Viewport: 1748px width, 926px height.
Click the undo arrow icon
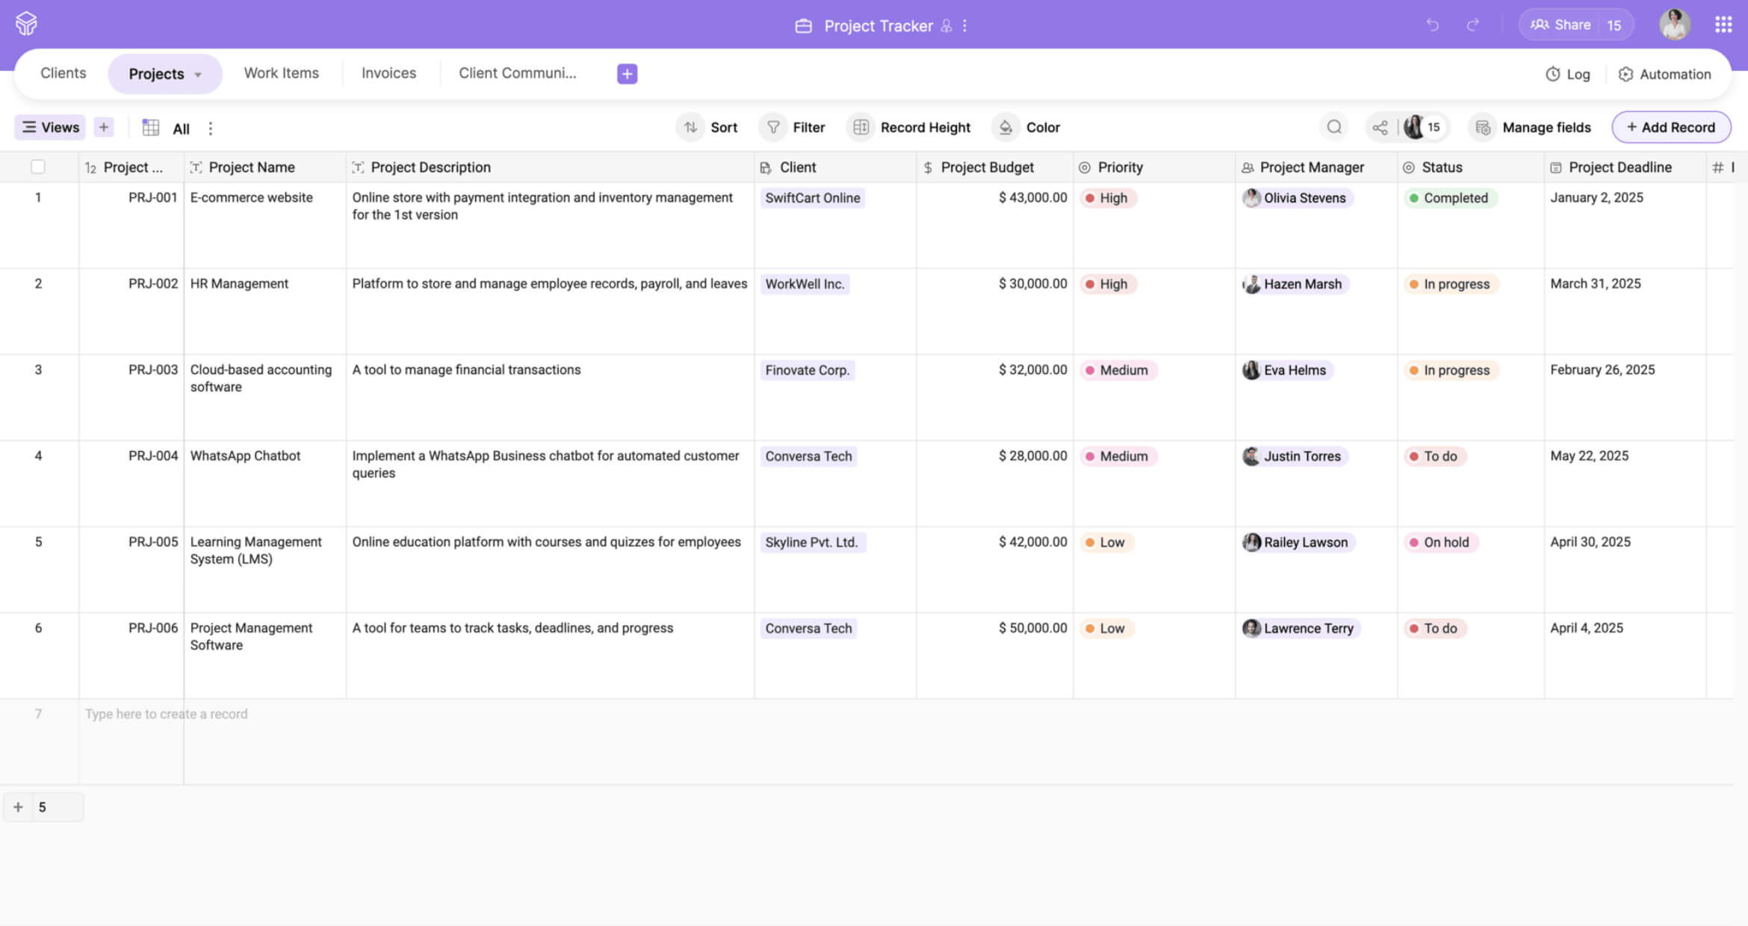(x=1432, y=25)
